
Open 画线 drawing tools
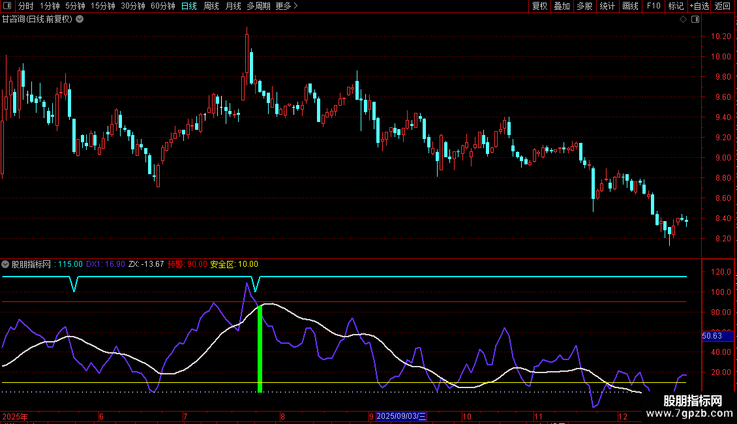click(x=630, y=6)
